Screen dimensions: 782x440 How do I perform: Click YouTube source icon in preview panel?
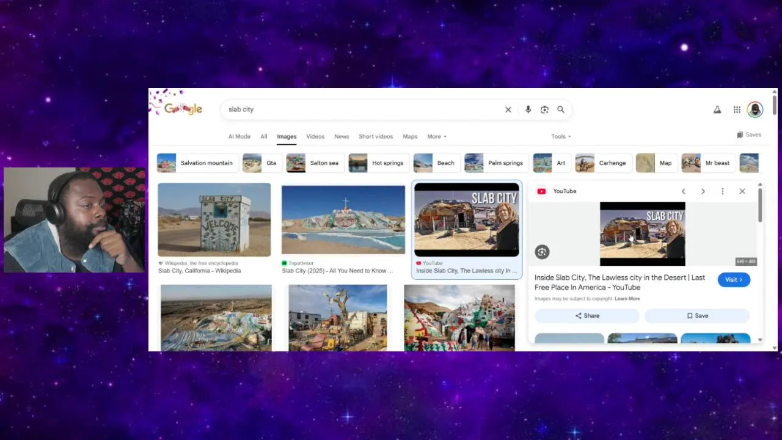point(541,191)
